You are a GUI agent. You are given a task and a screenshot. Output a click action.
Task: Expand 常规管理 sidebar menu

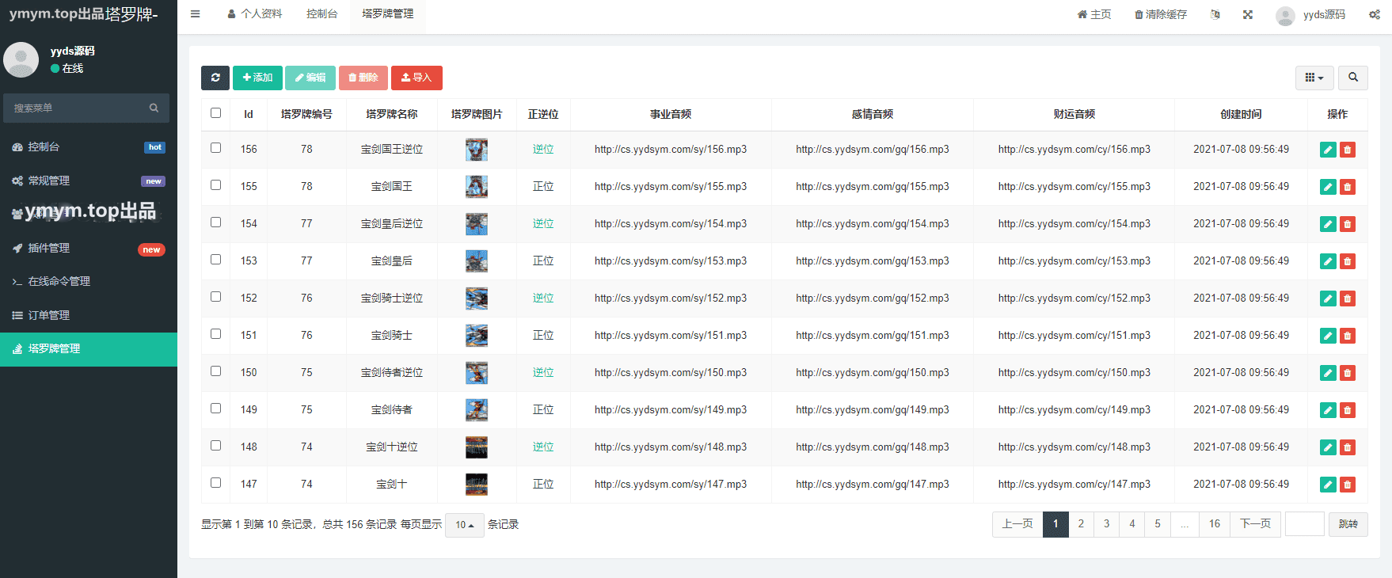pyautogui.click(x=89, y=181)
